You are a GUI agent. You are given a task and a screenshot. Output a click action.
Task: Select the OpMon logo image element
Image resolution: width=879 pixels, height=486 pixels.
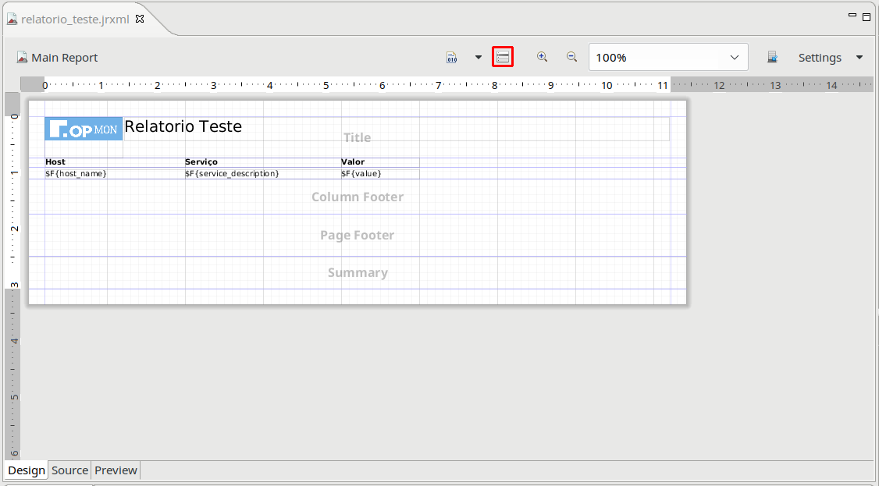point(84,129)
